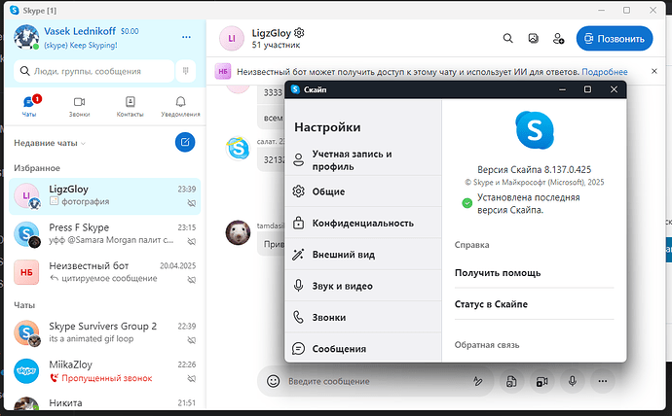Screen dimensions: 672x416
Task: Add participants to LigzGloy group
Action: point(558,39)
